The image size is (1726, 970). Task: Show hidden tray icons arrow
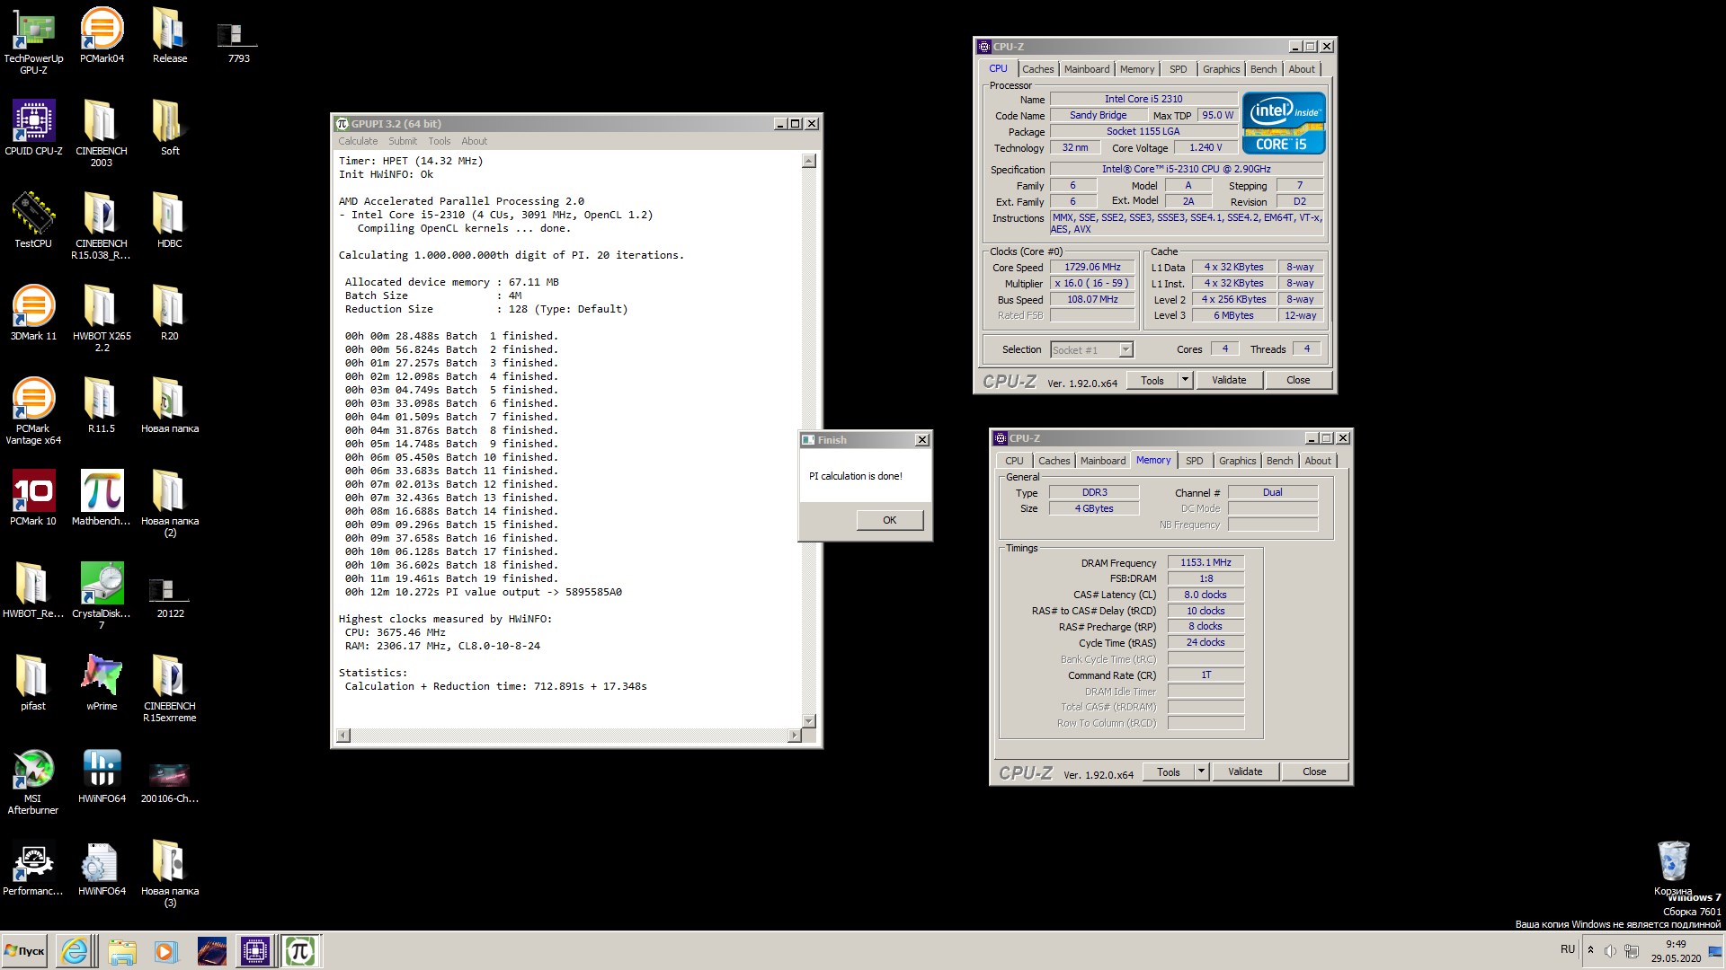coord(1590,950)
